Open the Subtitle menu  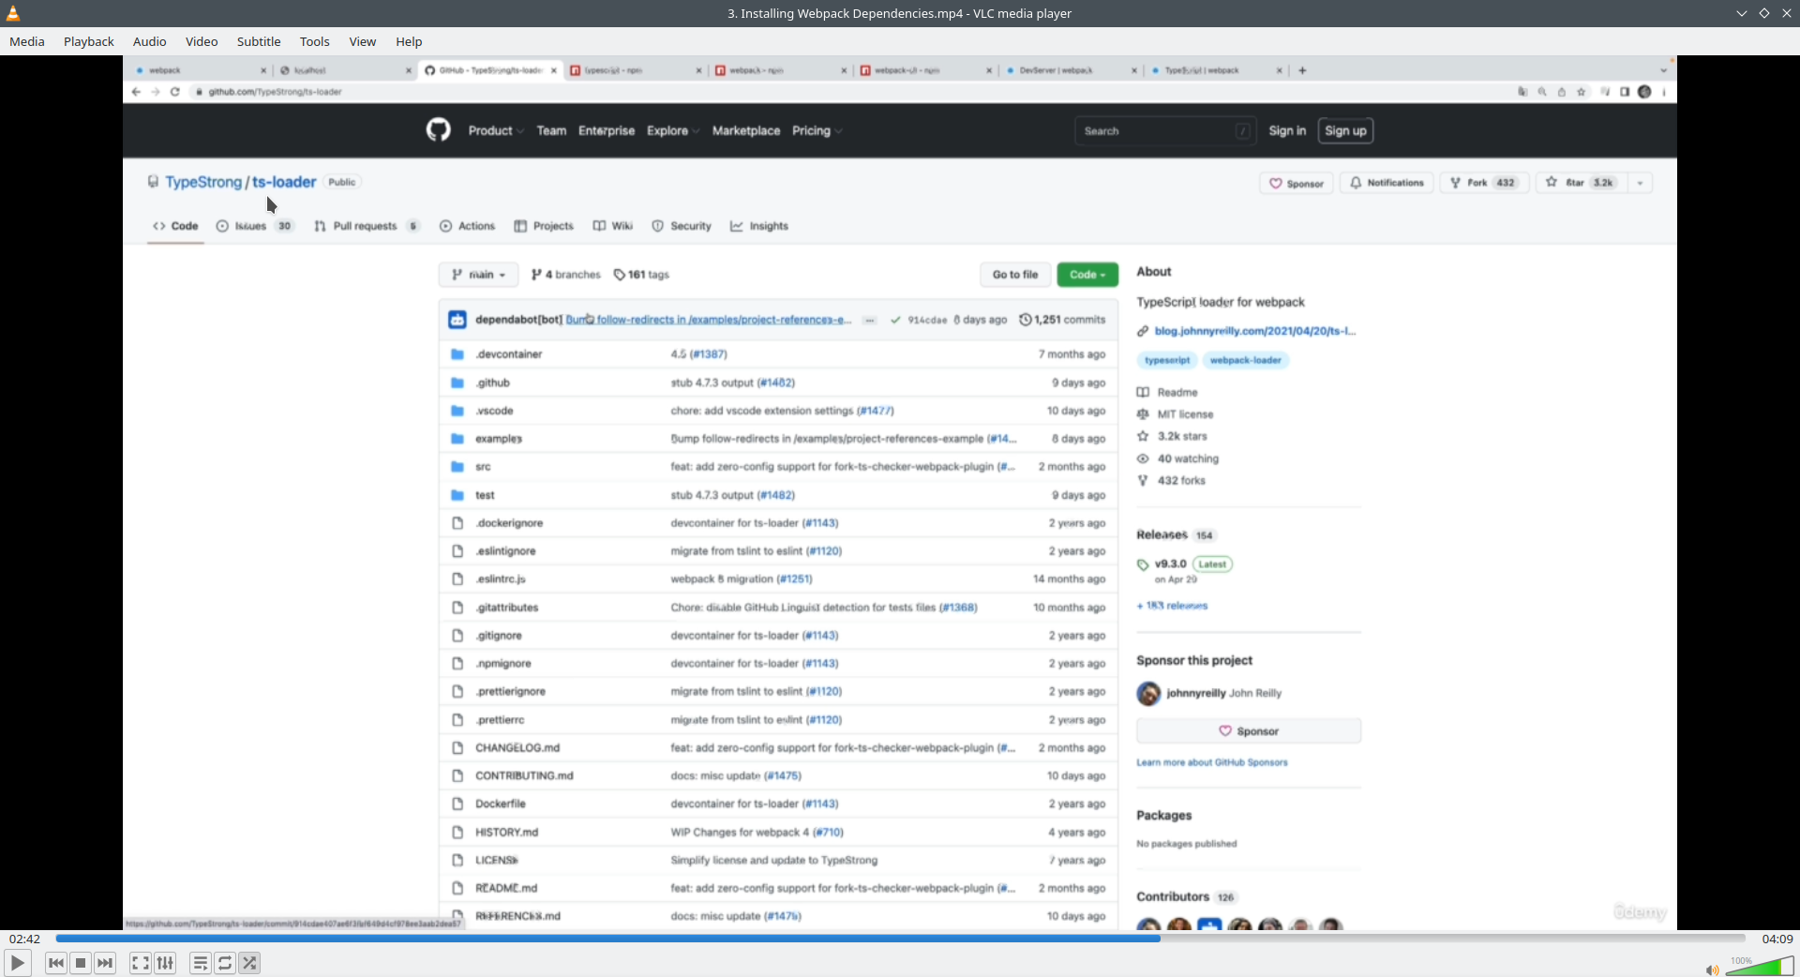(259, 41)
